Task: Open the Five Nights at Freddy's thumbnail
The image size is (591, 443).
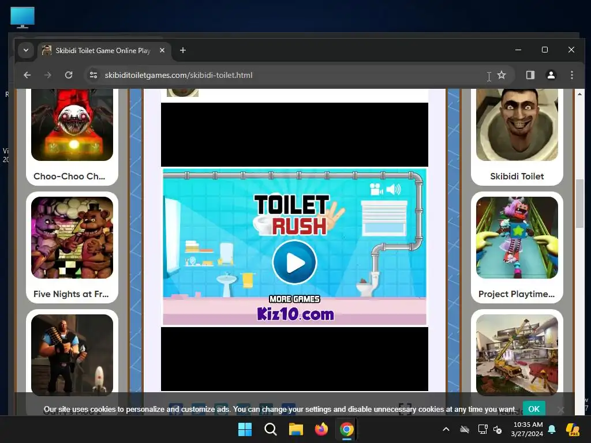Action: (72, 238)
